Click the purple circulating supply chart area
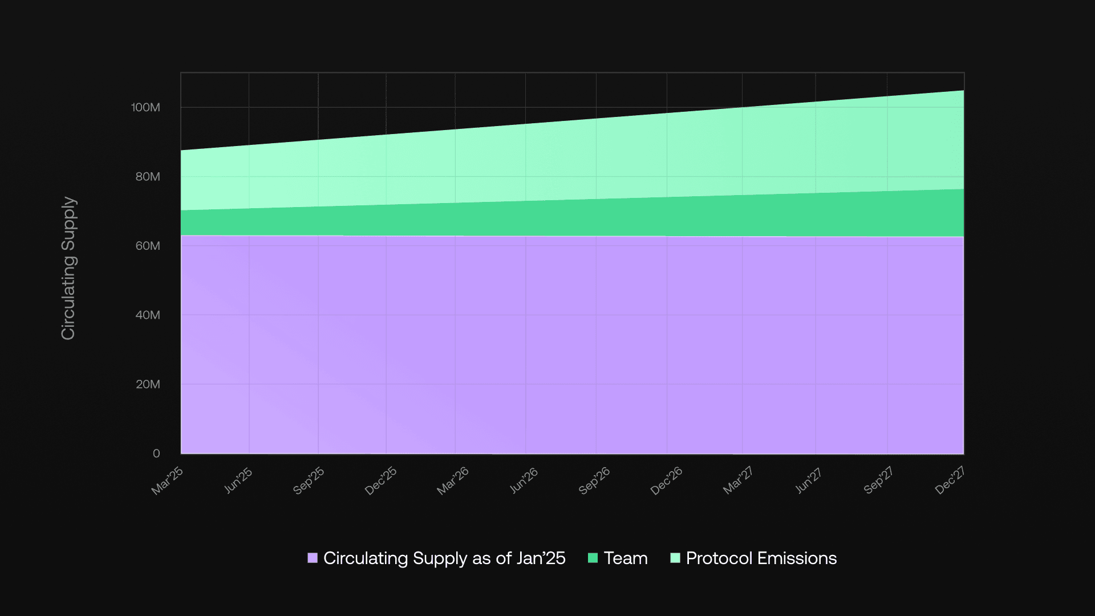Image resolution: width=1095 pixels, height=616 pixels. coord(570,342)
